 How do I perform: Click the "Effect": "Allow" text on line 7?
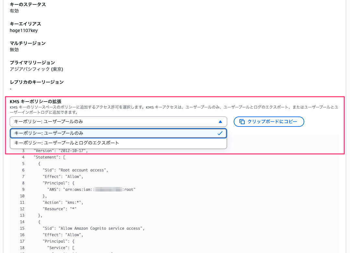pos(63,177)
